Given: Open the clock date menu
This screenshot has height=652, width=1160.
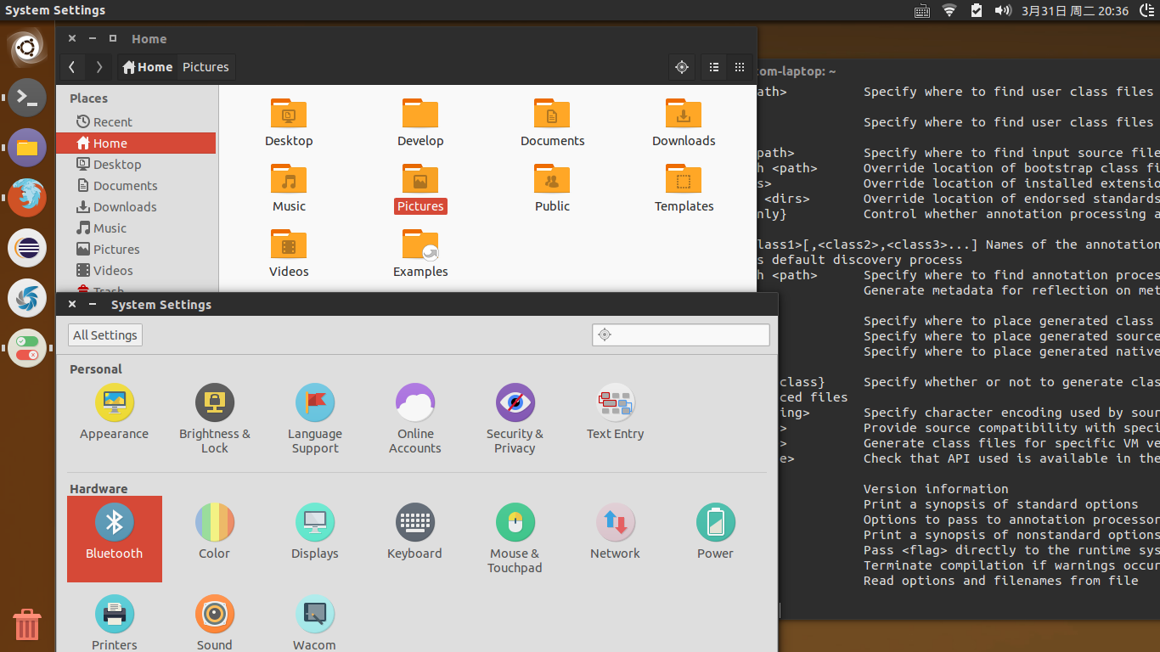Looking at the screenshot, I should pyautogui.click(x=1075, y=10).
